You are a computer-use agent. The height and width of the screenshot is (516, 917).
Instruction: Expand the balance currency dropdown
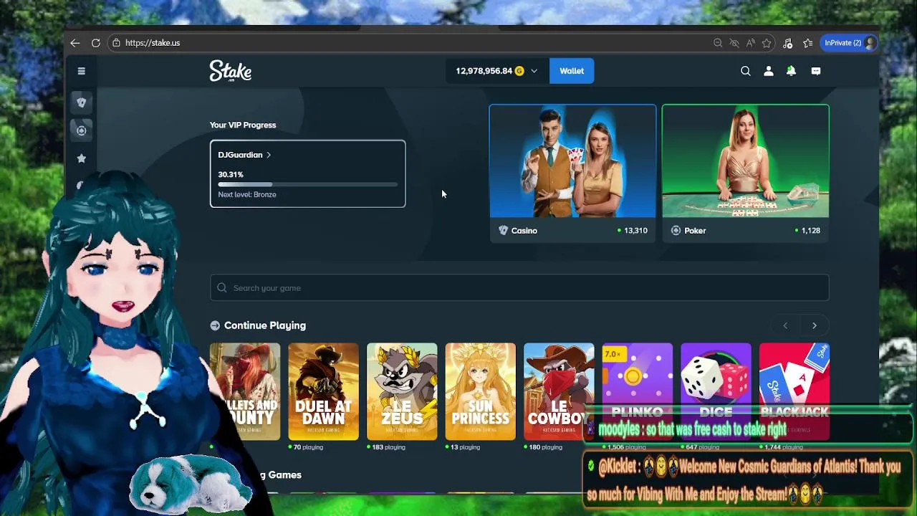(x=534, y=71)
